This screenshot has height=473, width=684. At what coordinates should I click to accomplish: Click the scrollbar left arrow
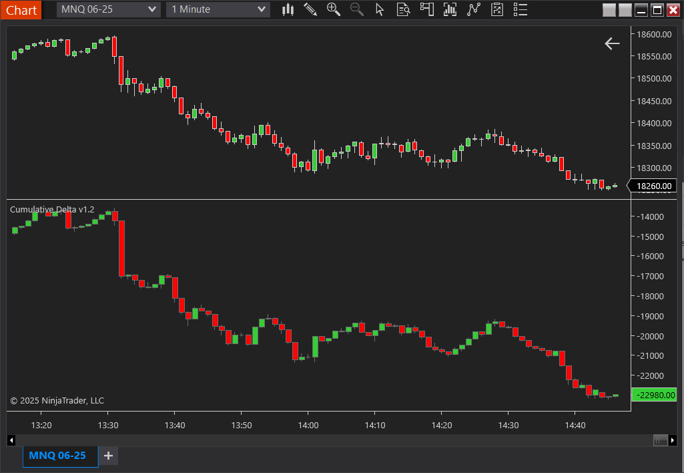tap(11, 440)
